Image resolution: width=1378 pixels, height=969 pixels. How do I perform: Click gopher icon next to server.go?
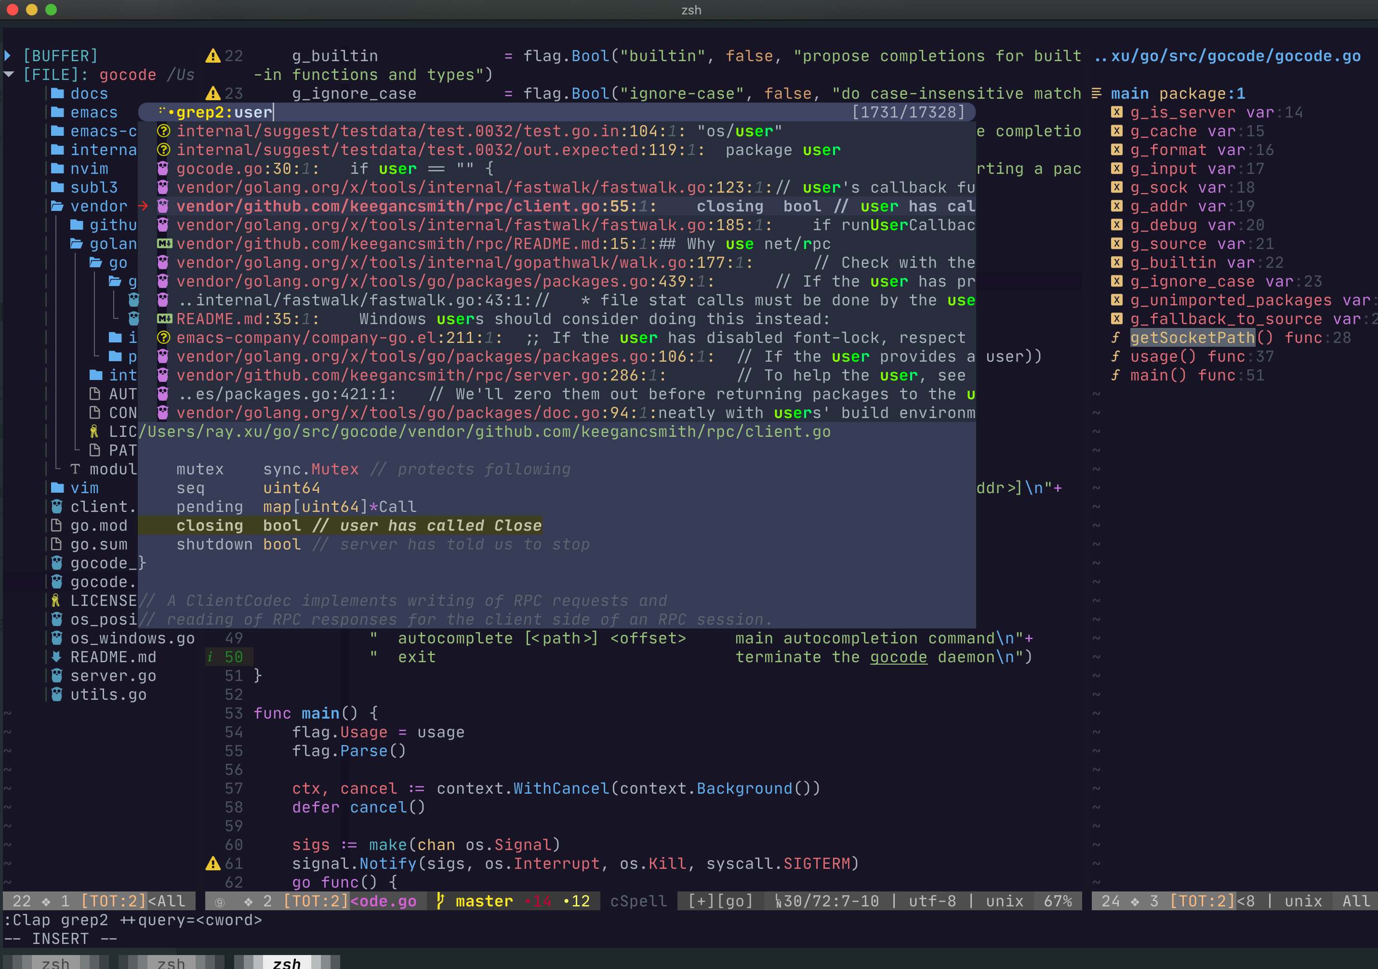57,676
